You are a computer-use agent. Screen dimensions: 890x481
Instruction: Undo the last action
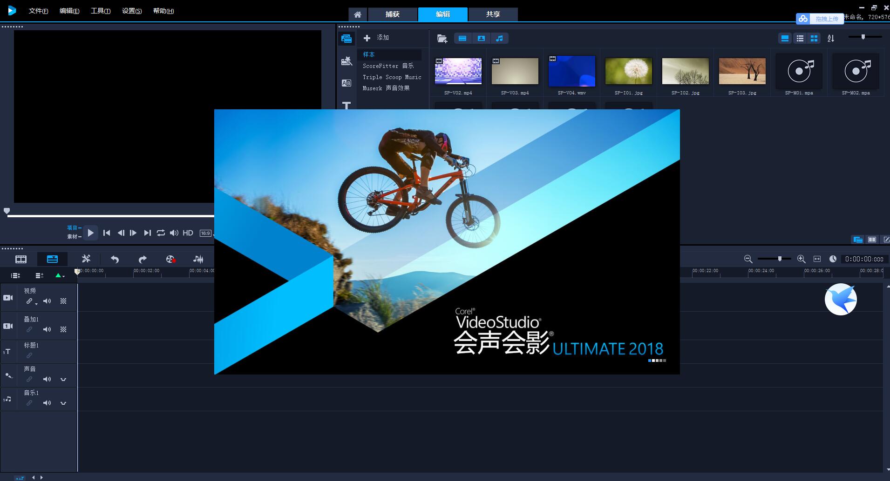coord(115,259)
